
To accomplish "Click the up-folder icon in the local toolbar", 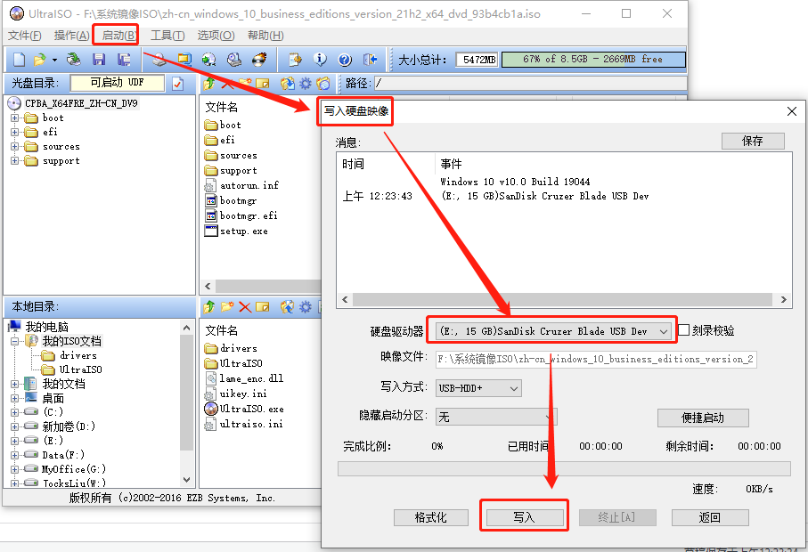I will coord(208,307).
